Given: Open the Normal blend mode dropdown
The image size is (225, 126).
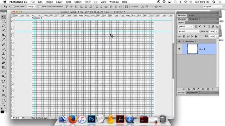Looking at the screenshot, I should [x=189, y=31].
